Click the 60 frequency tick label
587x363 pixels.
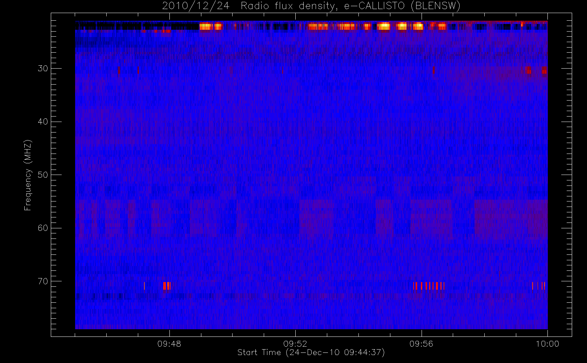click(x=43, y=228)
